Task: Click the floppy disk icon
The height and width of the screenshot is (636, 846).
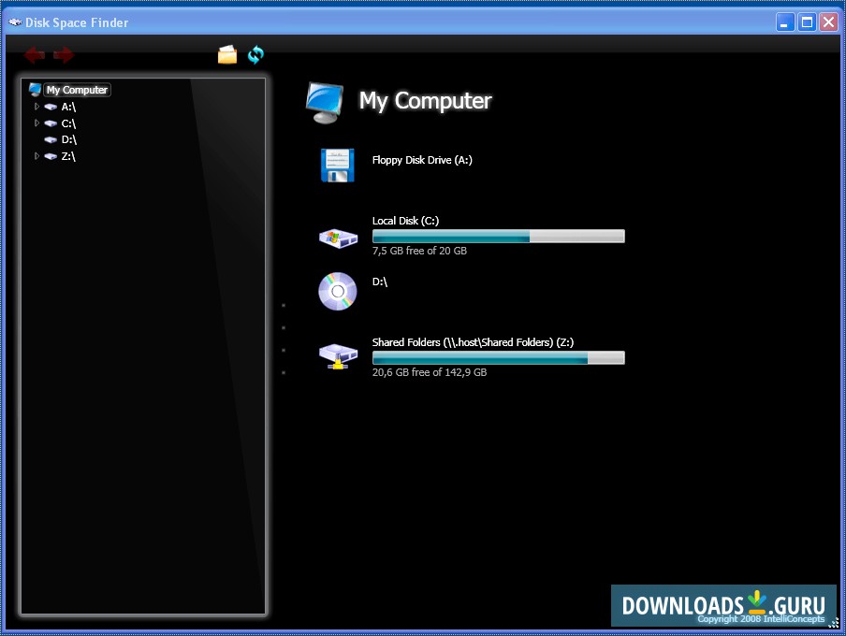Action: click(x=338, y=165)
